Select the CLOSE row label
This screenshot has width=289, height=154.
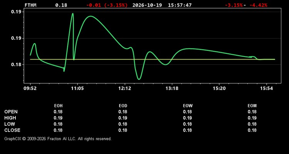click(12, 130)
